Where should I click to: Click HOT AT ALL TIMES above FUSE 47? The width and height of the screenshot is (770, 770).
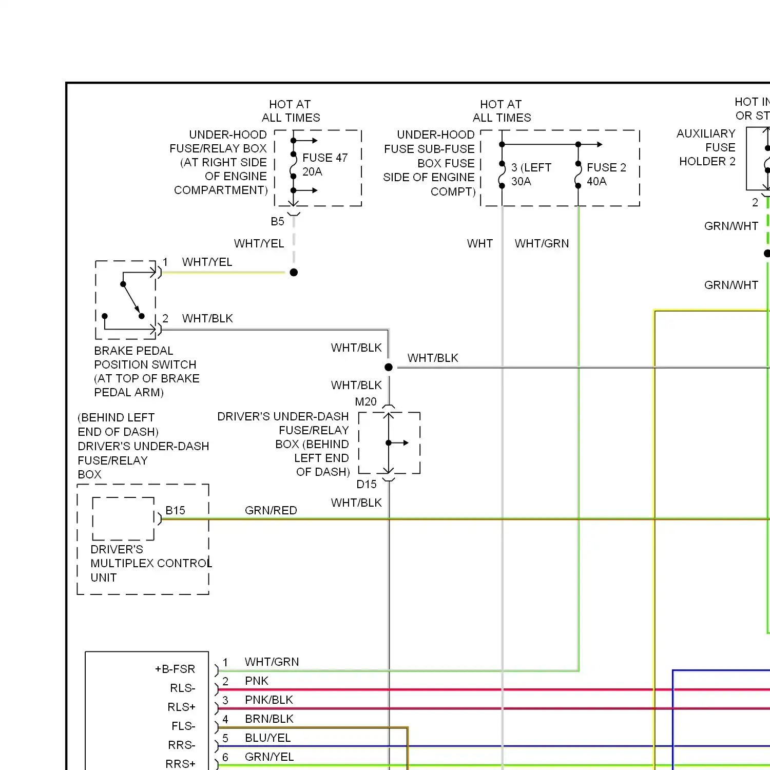tap(291, 111)
